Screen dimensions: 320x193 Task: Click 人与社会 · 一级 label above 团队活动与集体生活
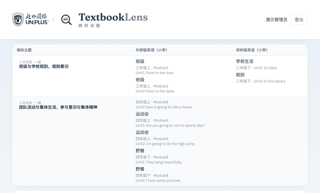[x=30, y=103]
